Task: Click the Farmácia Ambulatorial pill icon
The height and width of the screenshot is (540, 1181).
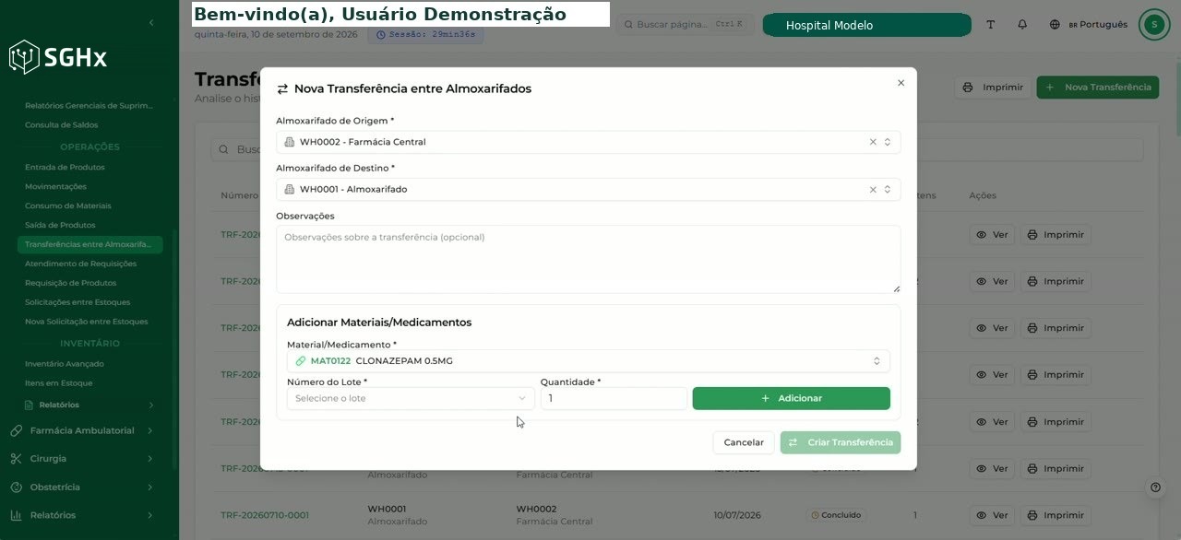Action: click(x=16, y=430)
